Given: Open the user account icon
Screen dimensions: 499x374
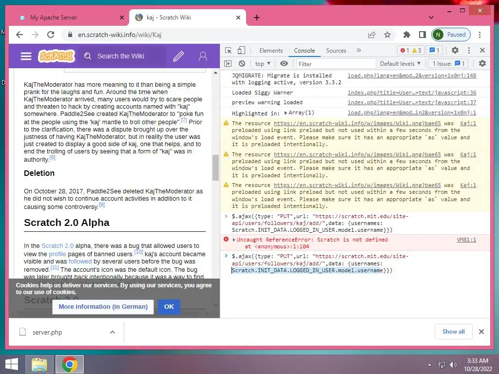Looking at the screenshot, I should [203, 56].
